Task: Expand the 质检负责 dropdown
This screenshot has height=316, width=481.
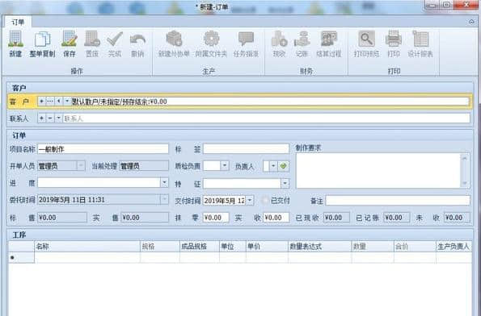Action: pos(225,166)
